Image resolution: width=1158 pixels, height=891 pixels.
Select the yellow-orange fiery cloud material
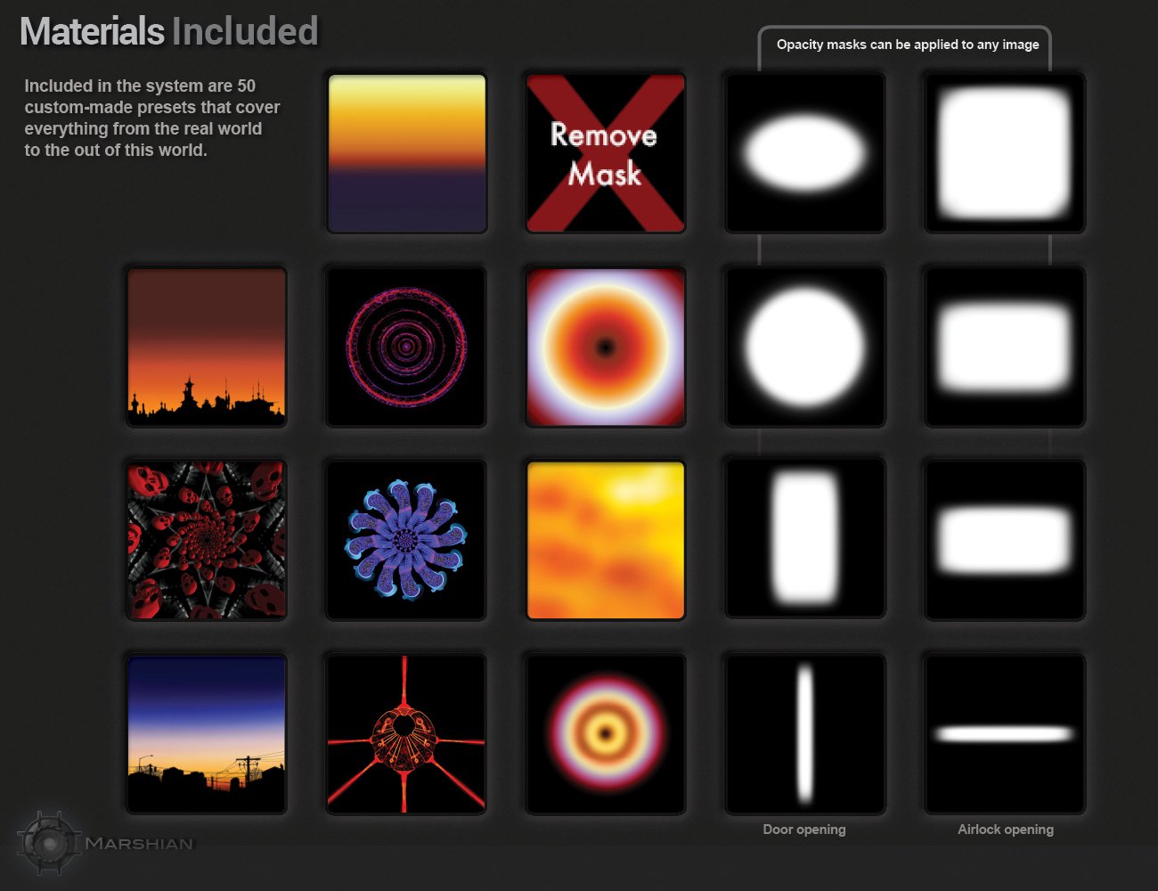[606, 540]
